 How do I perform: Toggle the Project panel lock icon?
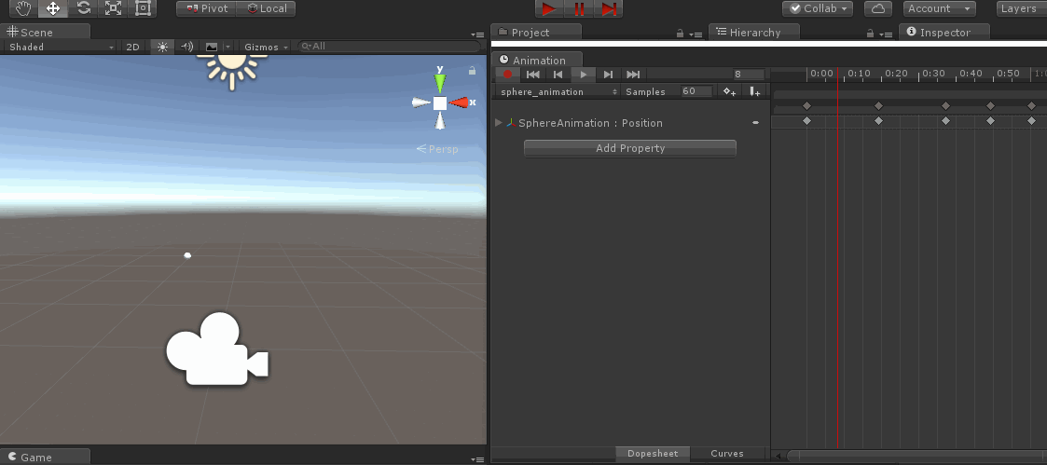[681, 34]
